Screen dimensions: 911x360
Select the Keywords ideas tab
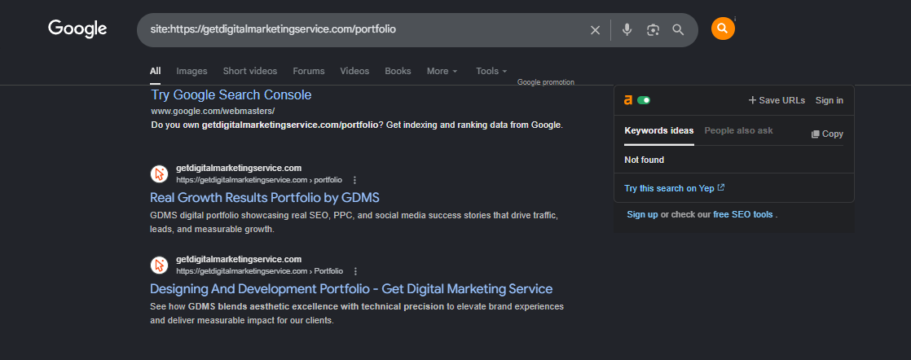coord(659,130)
